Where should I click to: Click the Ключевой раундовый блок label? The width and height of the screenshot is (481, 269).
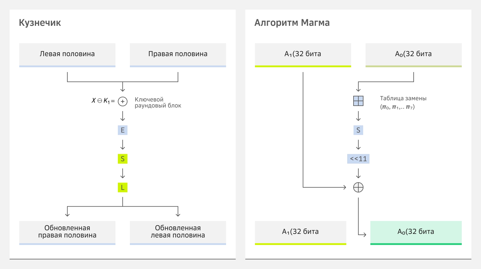(x=158, y=102)
